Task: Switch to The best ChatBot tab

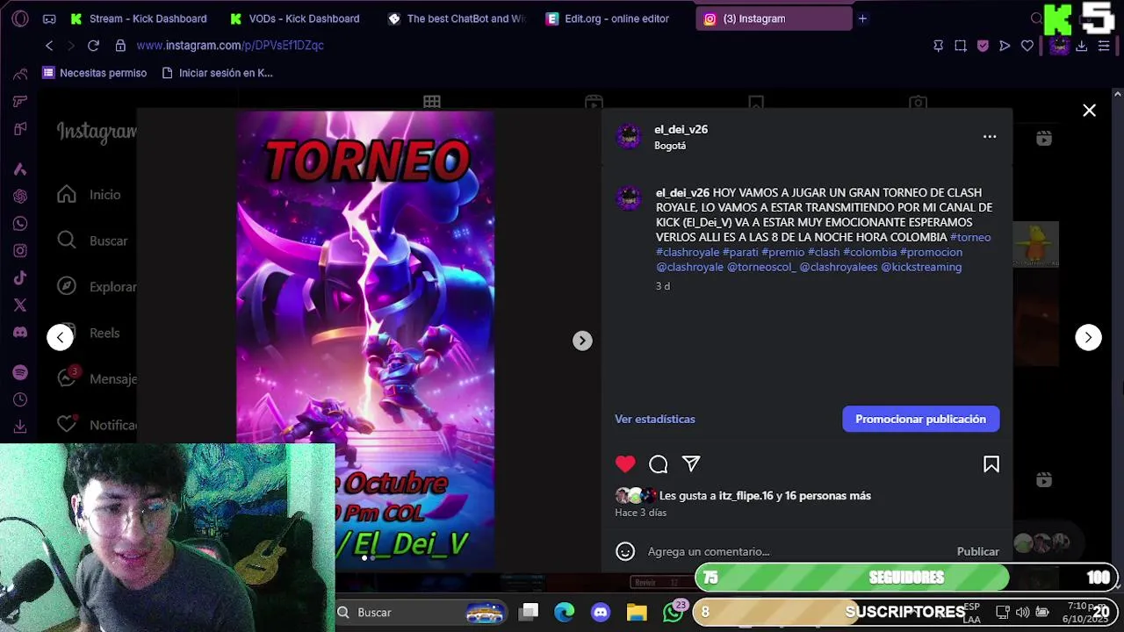Action: 457,18
